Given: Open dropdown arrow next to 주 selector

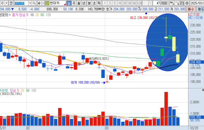Looking at the screenshot, I should (x=6, y=3).
